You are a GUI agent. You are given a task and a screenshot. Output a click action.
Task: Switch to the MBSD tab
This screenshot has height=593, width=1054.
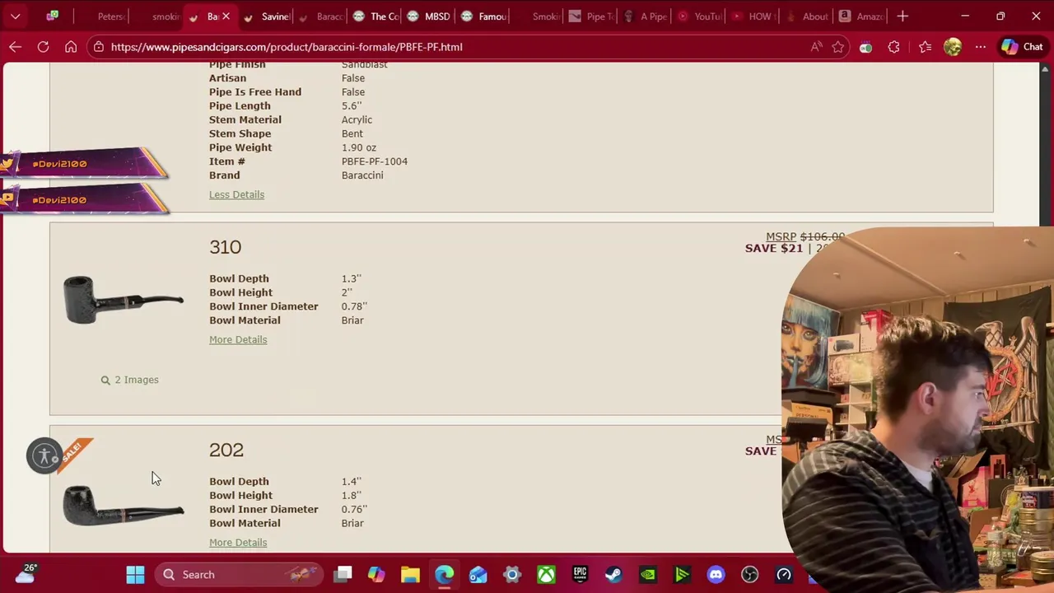click(430, 16)
